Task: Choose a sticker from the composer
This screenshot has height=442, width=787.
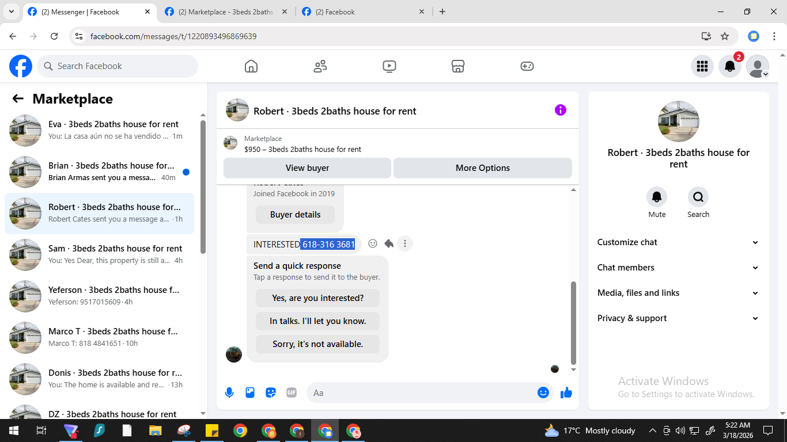Action: pos(271,393)
